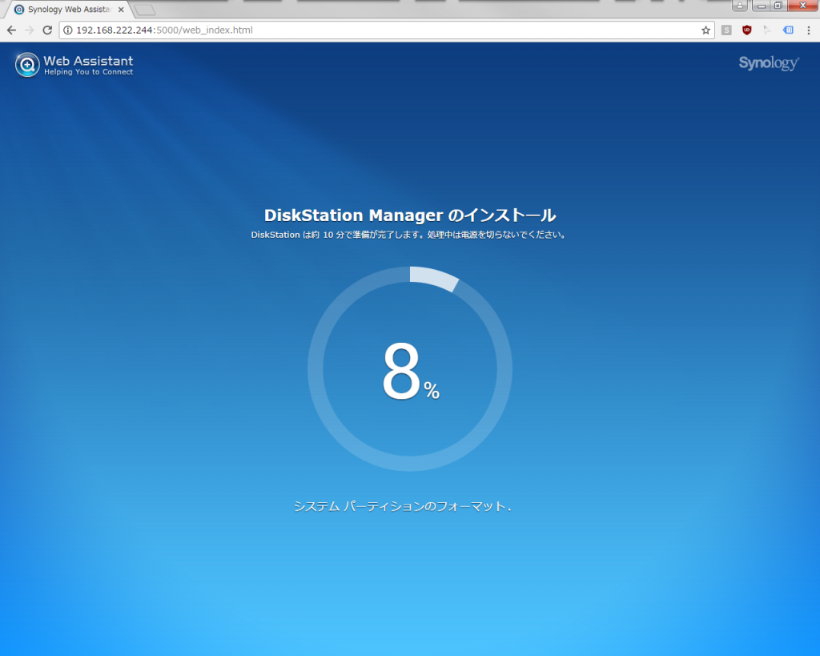Image resolution: width=820 pixels, height=656 pixels.
Task: Open the uBlock Origin extension
Action: coord(747,30)
